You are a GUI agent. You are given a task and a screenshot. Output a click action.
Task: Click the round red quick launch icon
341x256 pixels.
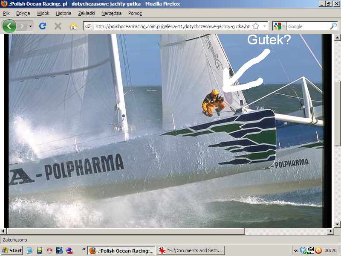pos(49,250)
